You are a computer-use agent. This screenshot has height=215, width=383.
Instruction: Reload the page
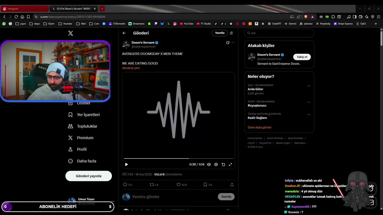point(16,17)
